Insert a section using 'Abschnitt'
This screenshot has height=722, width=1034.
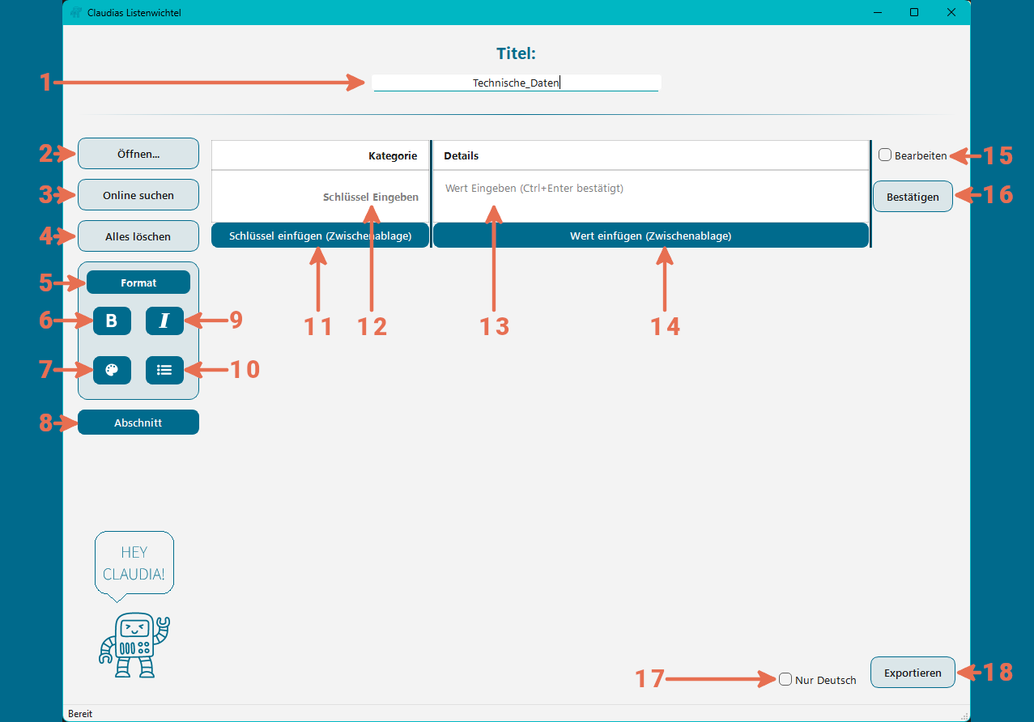[138, 422]
